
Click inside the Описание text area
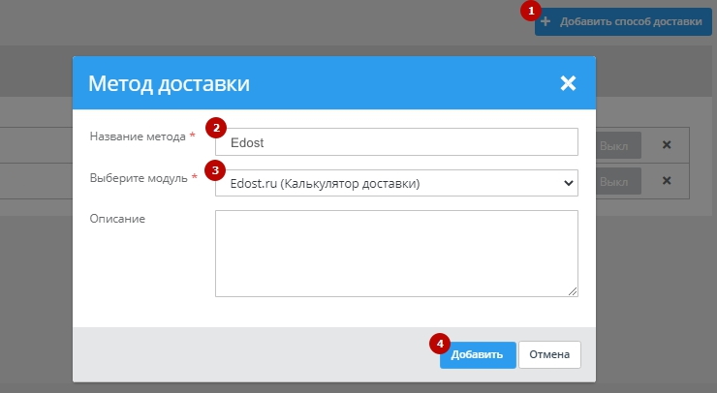[396, 253]
